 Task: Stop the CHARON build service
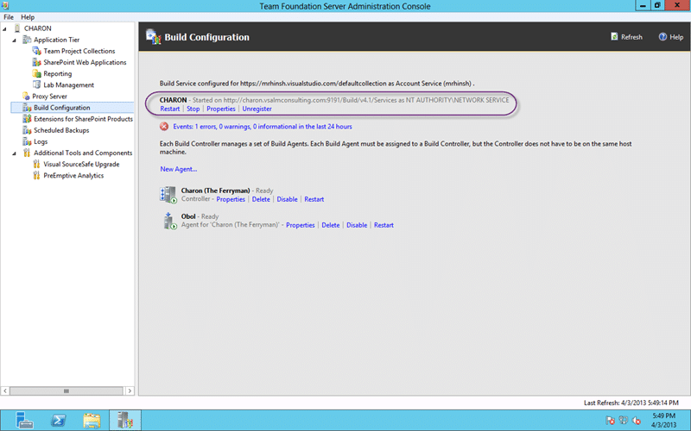click(193, 109)
